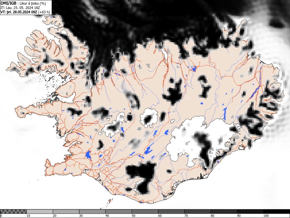The height and width of the screenshot is (218, 290).
Task: Click the legend swatch between 50 and 60
Action: point(145,212)
